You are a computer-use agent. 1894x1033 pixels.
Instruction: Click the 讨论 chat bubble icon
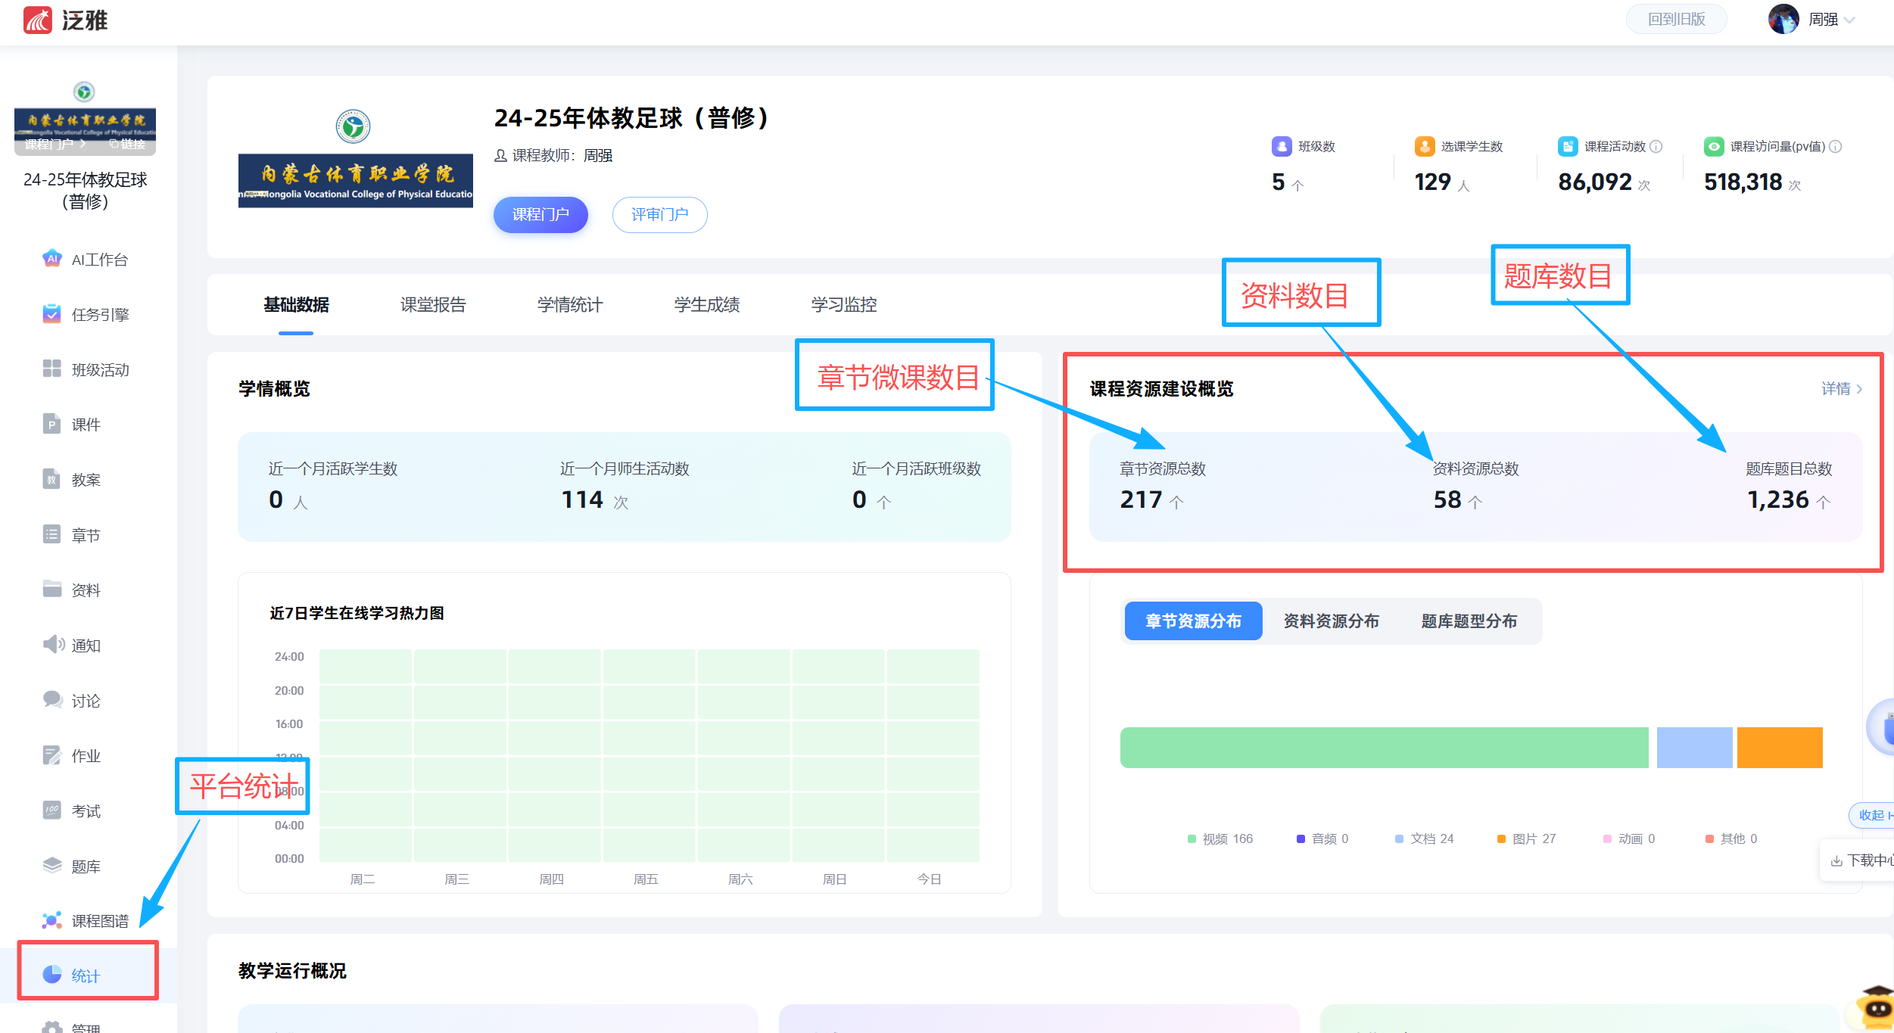(x=52, y=700)
